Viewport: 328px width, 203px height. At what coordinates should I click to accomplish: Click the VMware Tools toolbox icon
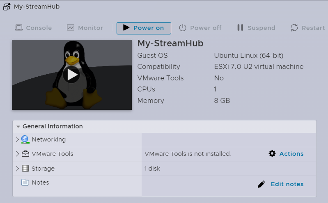click(25, 154)
